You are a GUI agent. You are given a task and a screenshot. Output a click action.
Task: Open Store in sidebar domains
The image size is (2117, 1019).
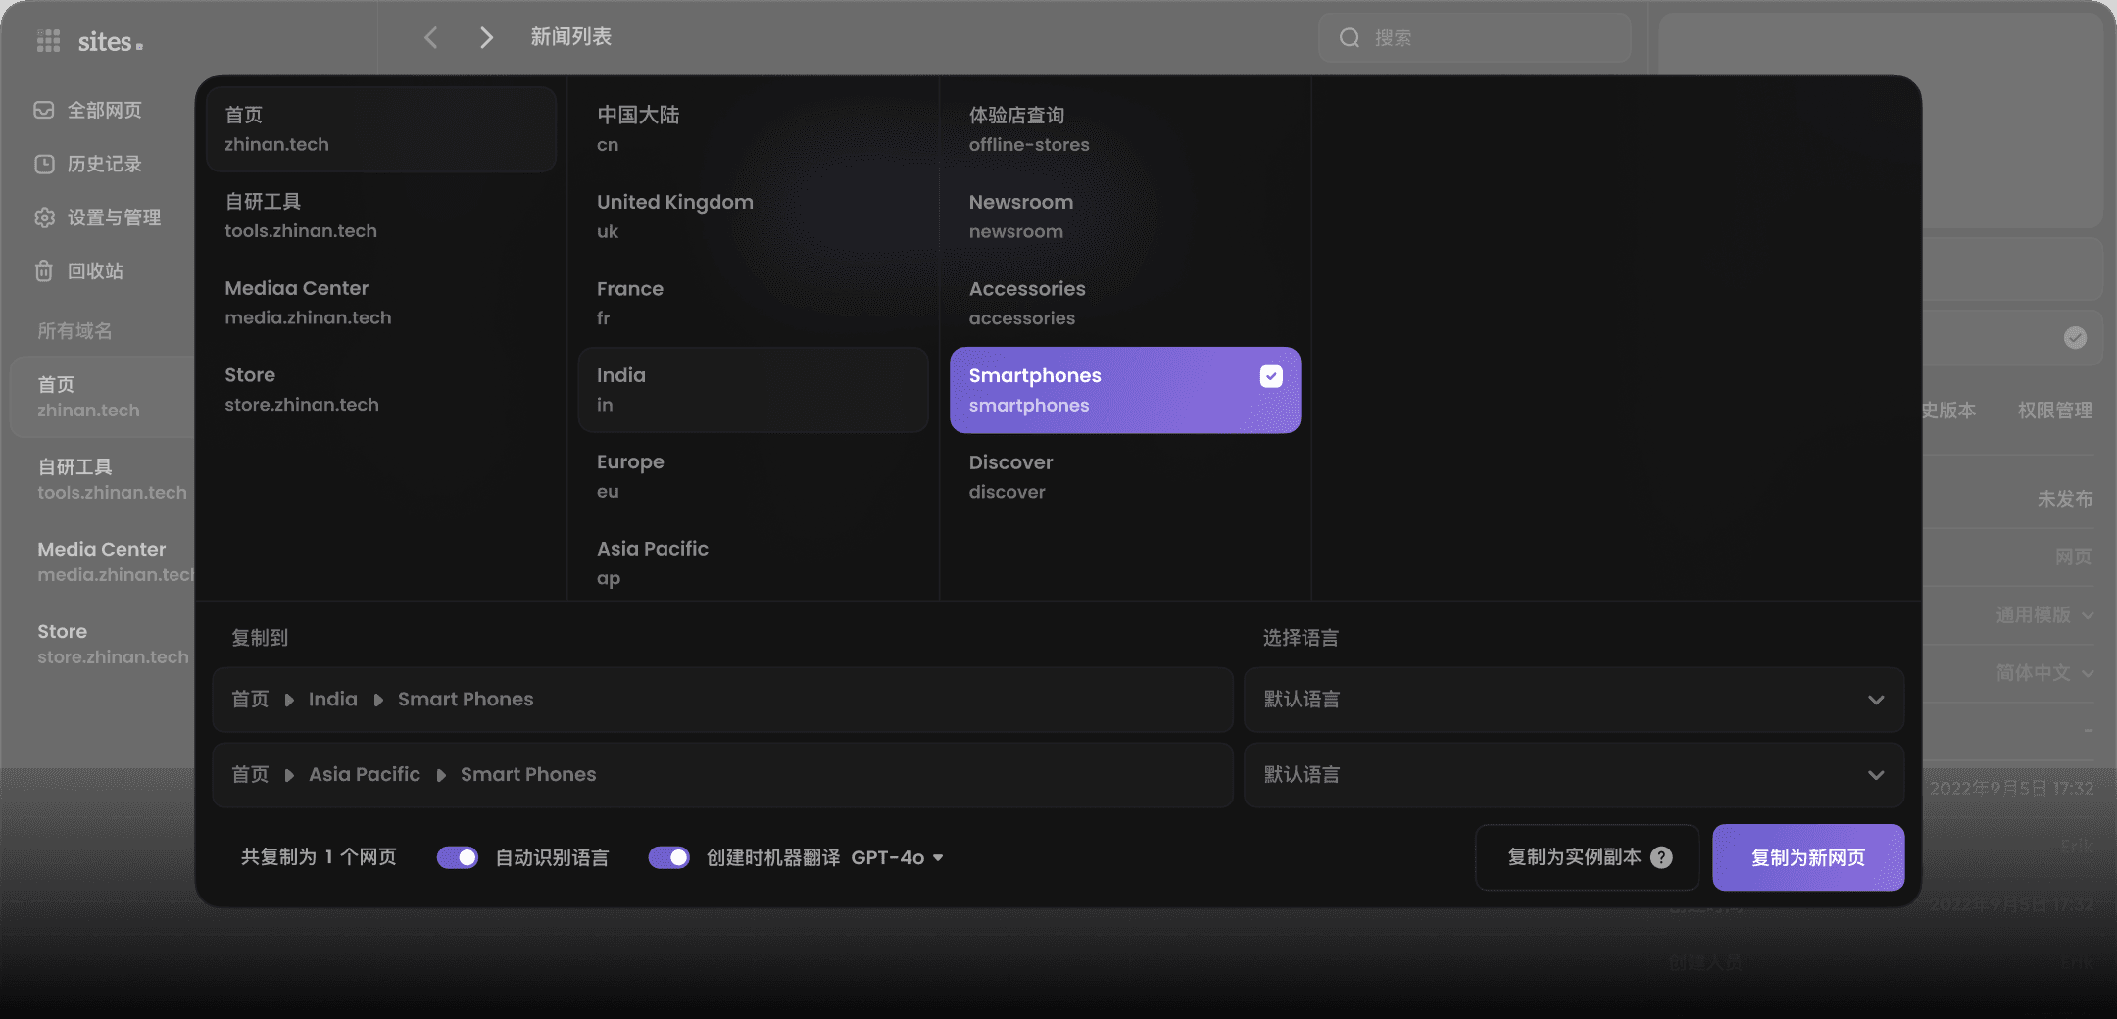click(102, 644)
